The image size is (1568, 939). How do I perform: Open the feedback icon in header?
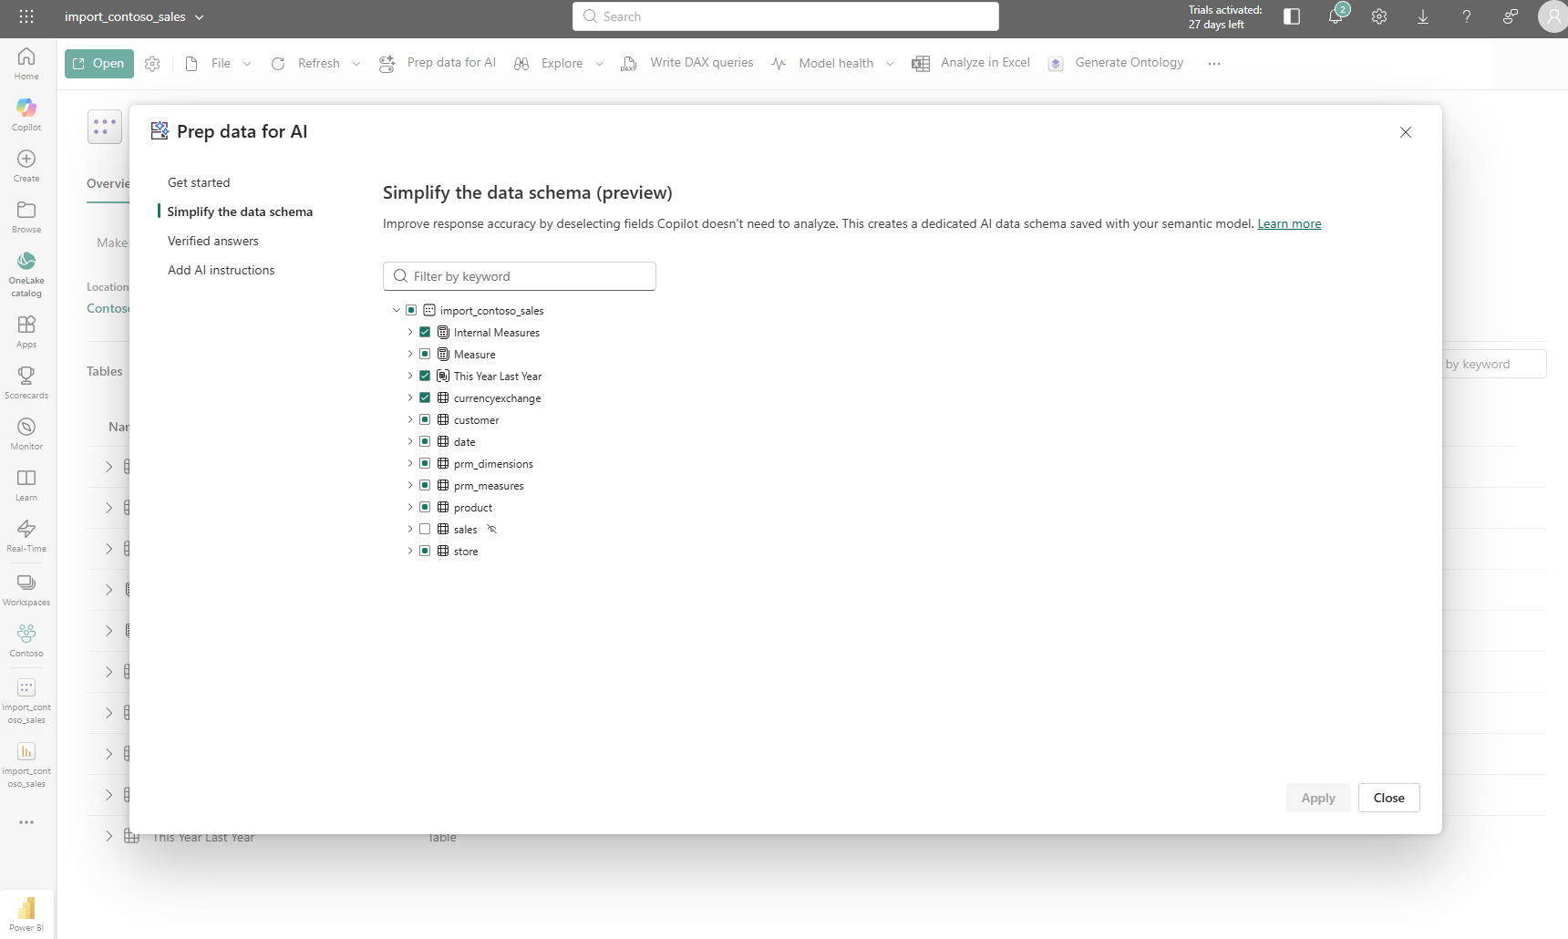point(1511,16)
